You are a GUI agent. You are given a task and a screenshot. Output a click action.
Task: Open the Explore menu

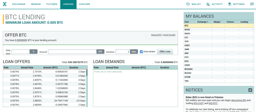point(84,4)
